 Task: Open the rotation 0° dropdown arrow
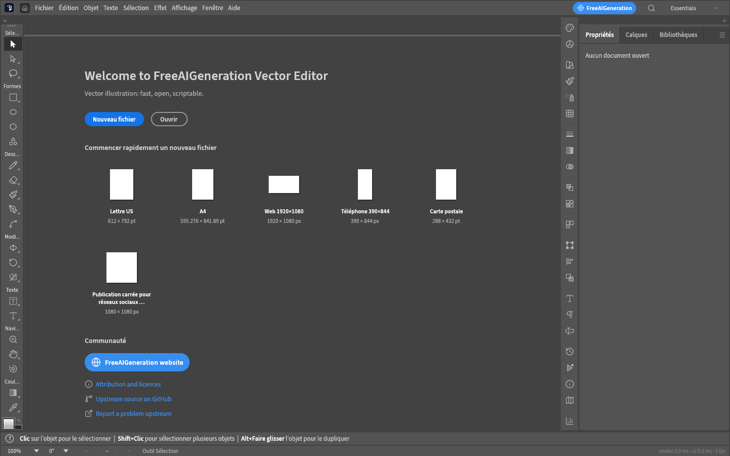click(x=66, y=451)
